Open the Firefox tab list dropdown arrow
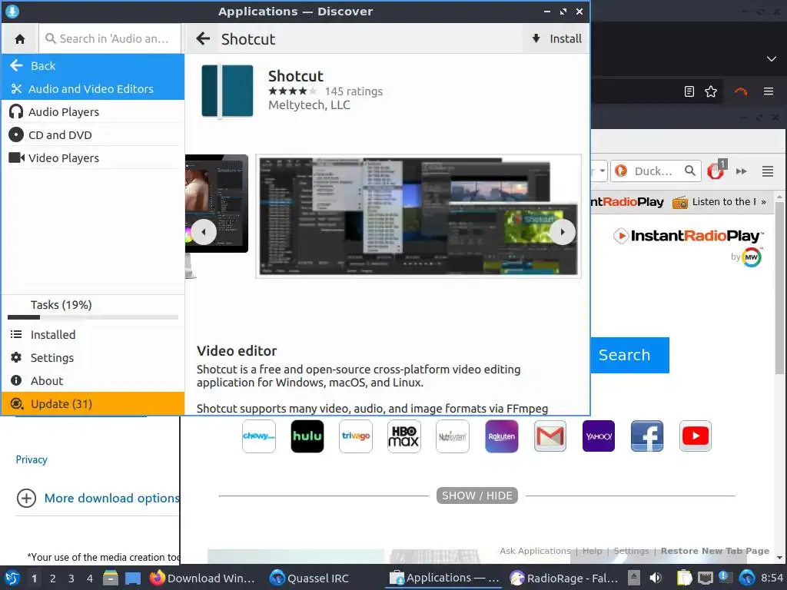Image resolution: width=787 pixels, height=590 pixels. (x=772, y=58)
